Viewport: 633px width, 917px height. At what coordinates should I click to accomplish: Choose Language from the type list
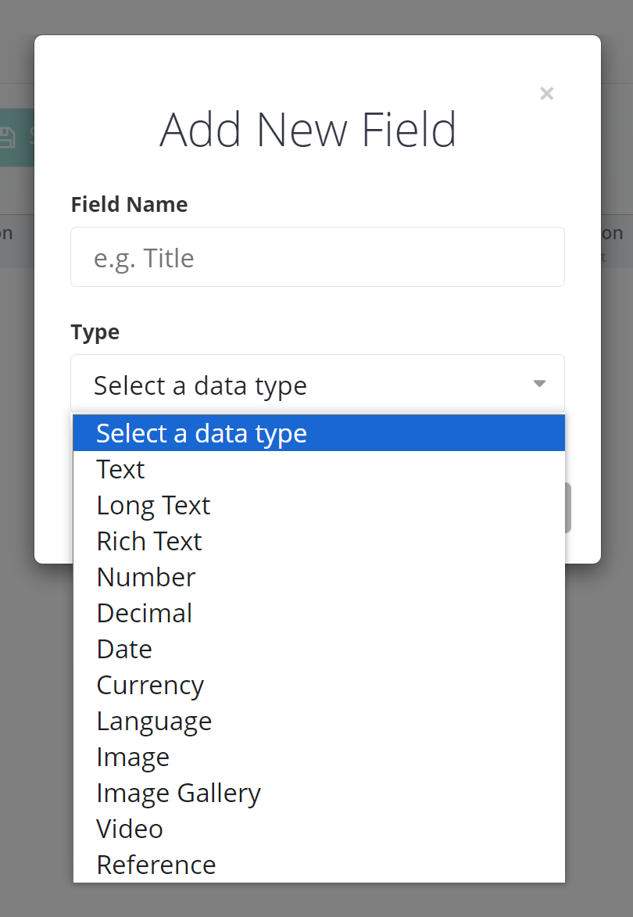click(154, 721)
